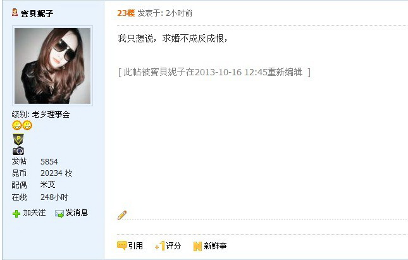Click the +1 rating icon
This screenshot has height=260, width=408.
(x=160, y=245)
